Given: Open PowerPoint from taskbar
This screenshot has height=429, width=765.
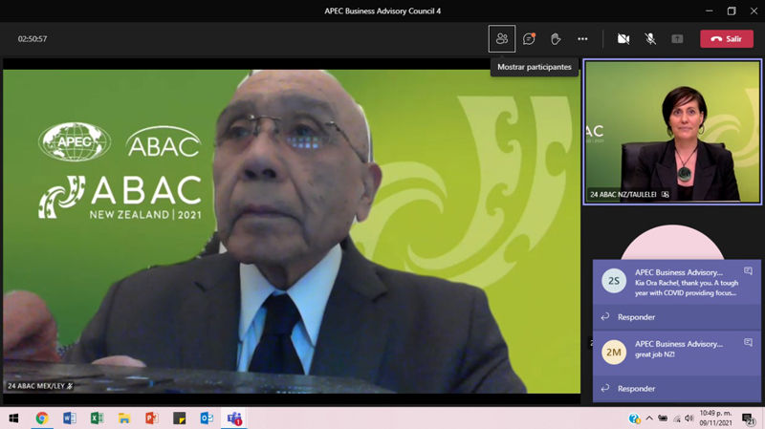Looking at the screenshot, I should 152,418.
